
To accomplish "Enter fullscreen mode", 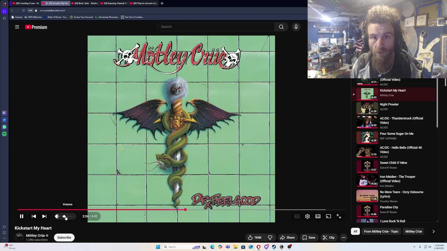I will 339,216.
